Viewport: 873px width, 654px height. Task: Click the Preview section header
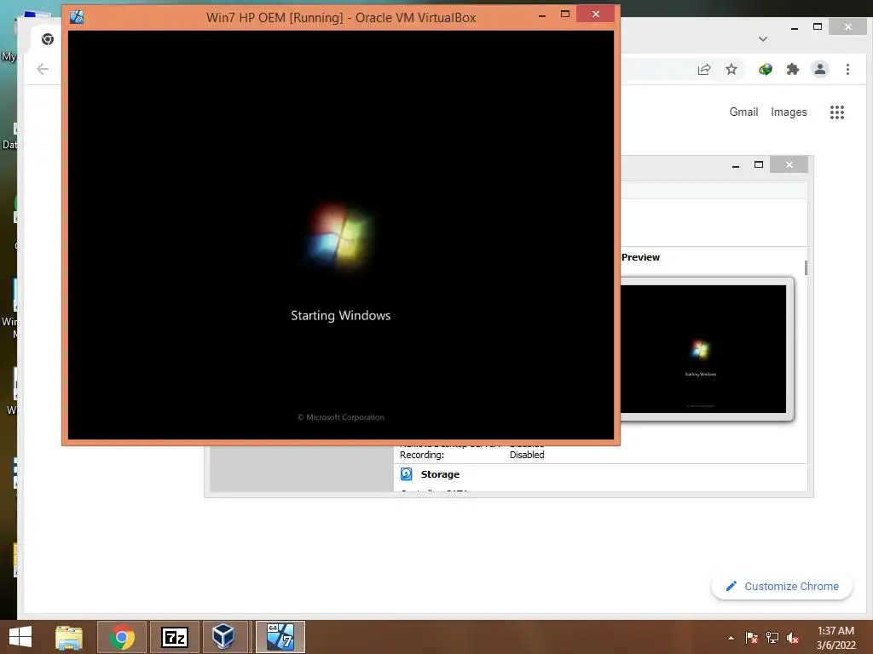640,257
